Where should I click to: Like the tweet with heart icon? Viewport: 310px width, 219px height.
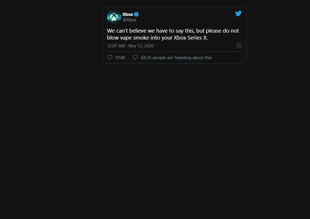(x=110, y=58)
